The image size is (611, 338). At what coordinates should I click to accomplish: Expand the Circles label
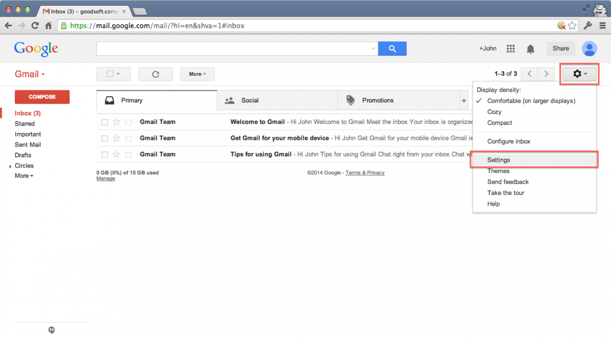10,166
